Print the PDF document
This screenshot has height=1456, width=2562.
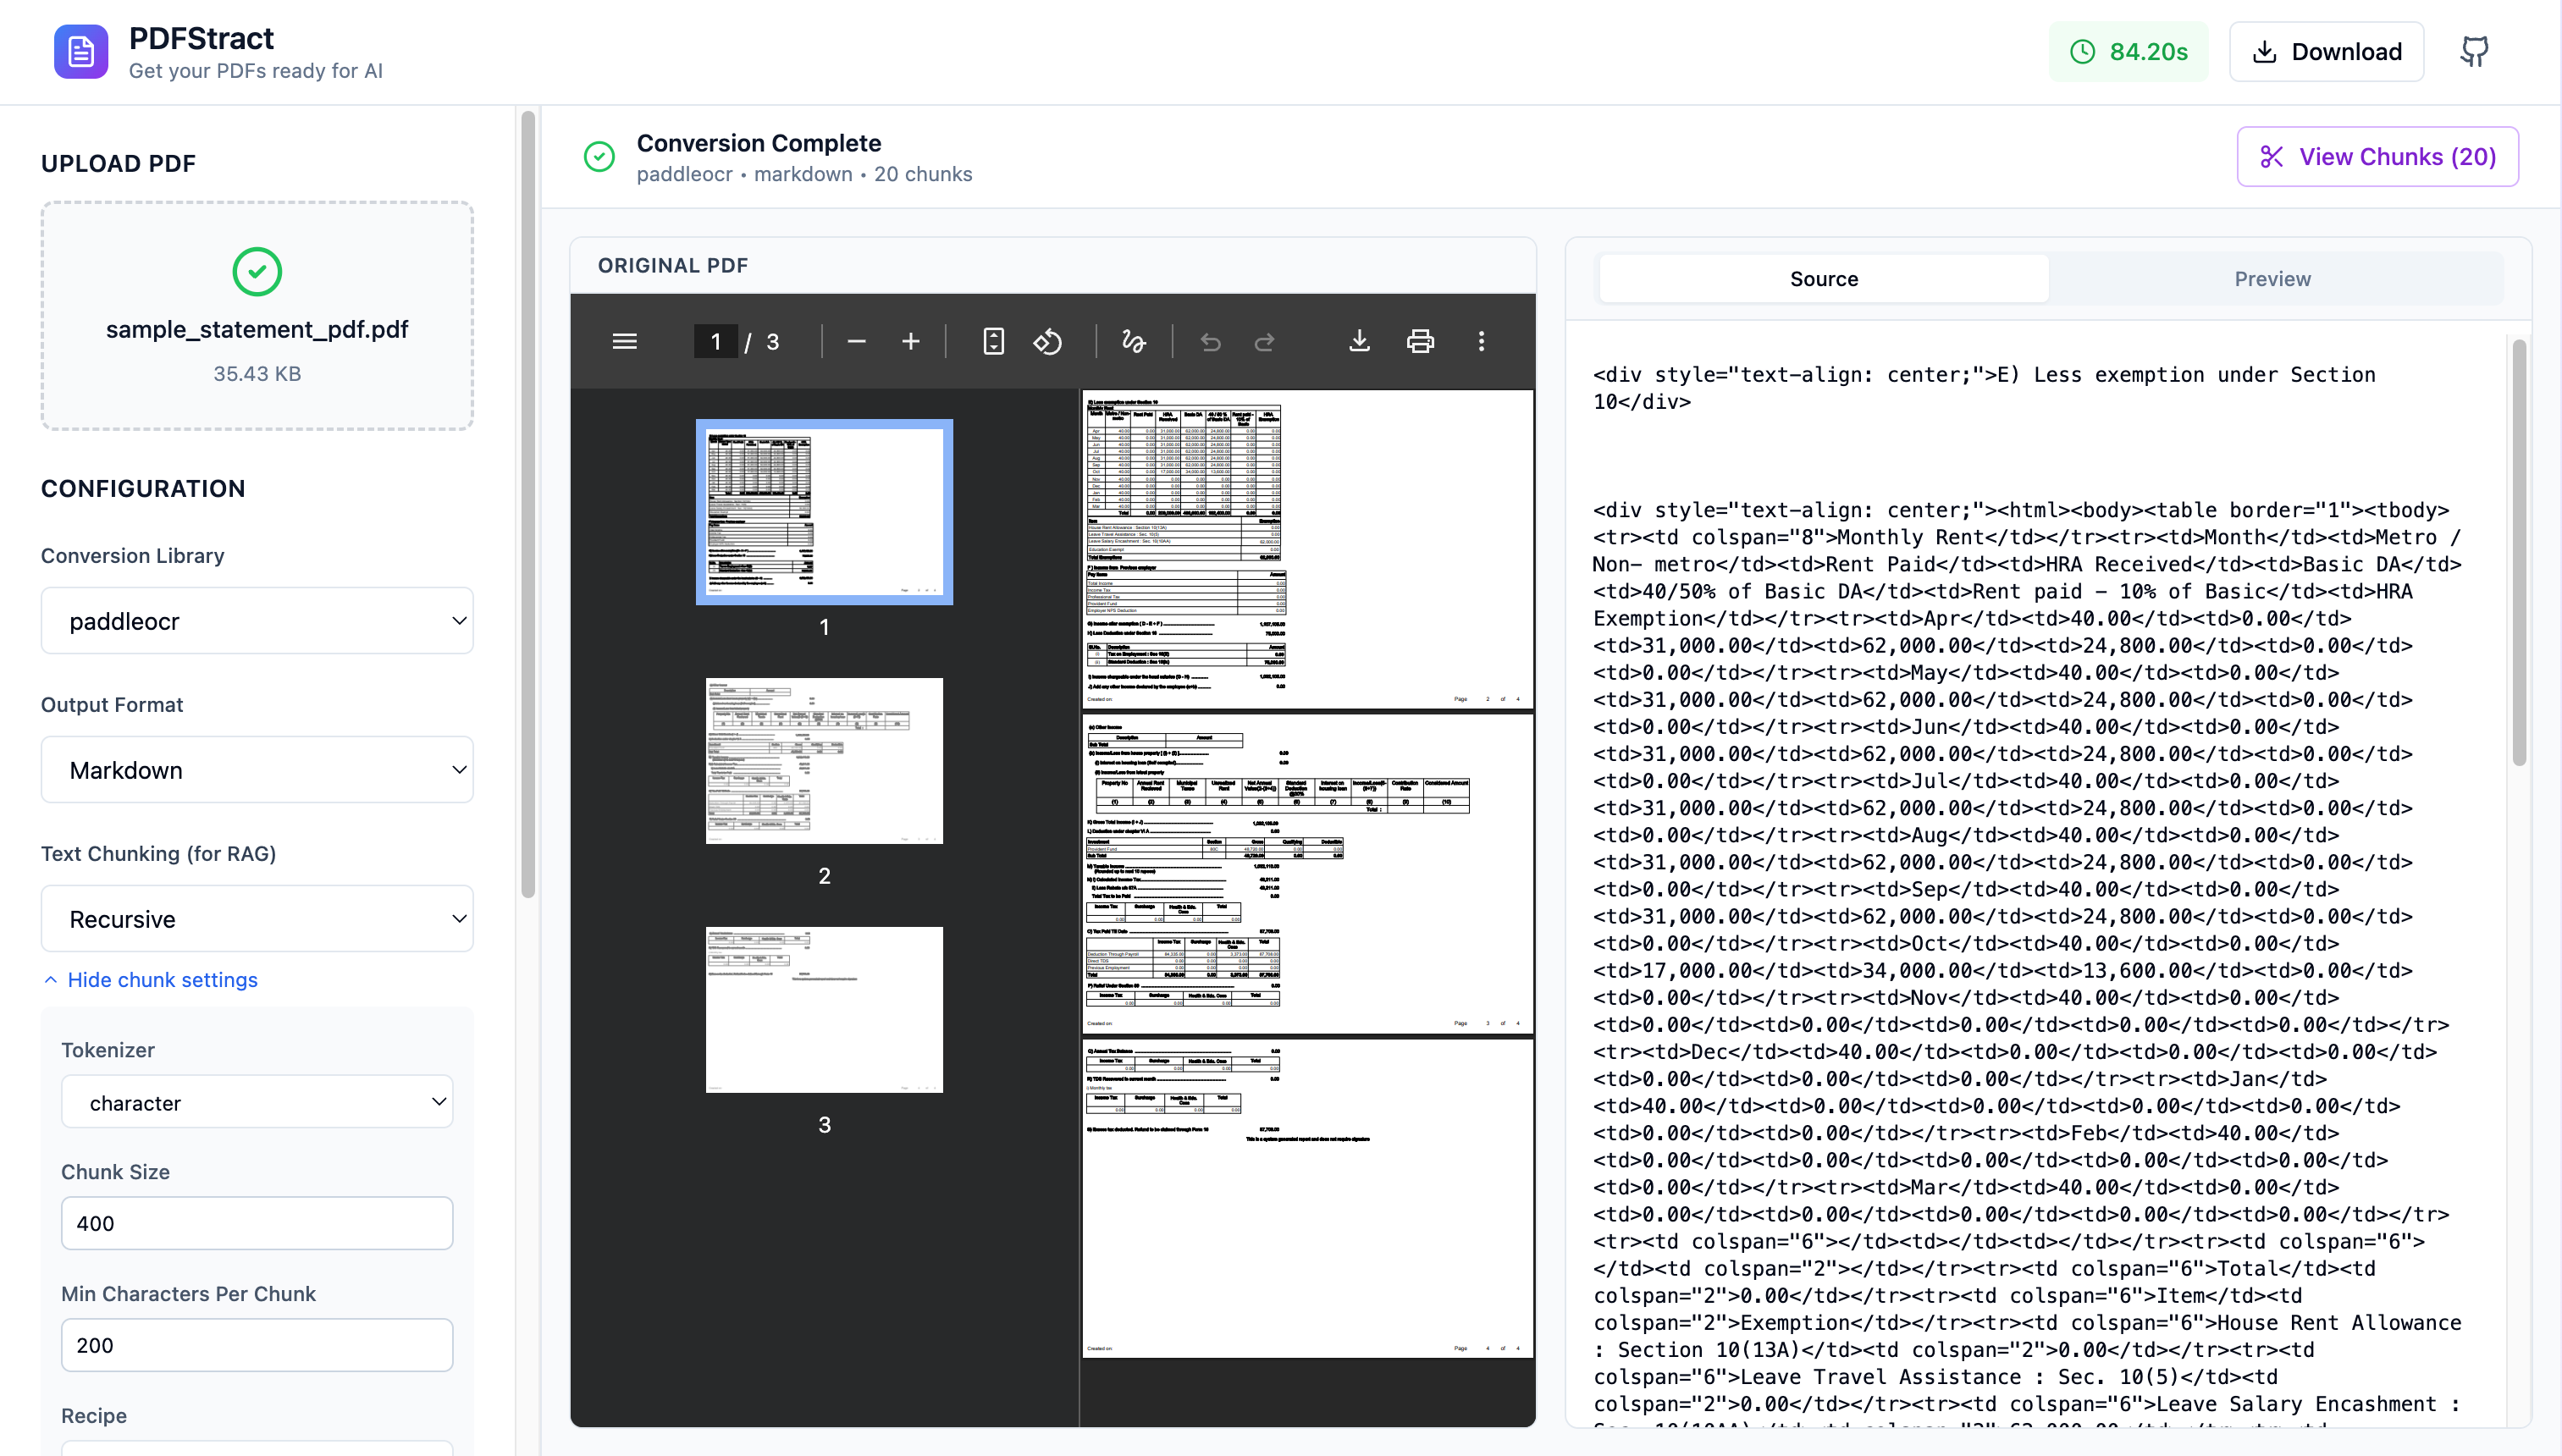pyautogui.click(x=1420, y=341)
